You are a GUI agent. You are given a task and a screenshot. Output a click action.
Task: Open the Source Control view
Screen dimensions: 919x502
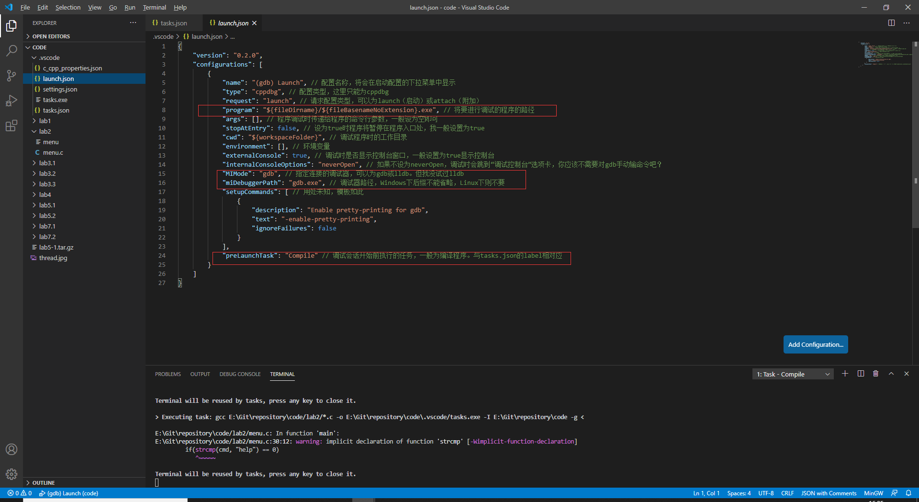11,76
